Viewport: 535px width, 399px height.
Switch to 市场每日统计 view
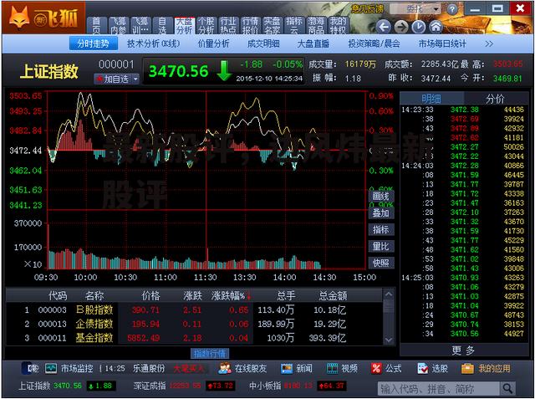tap(442, 43)
